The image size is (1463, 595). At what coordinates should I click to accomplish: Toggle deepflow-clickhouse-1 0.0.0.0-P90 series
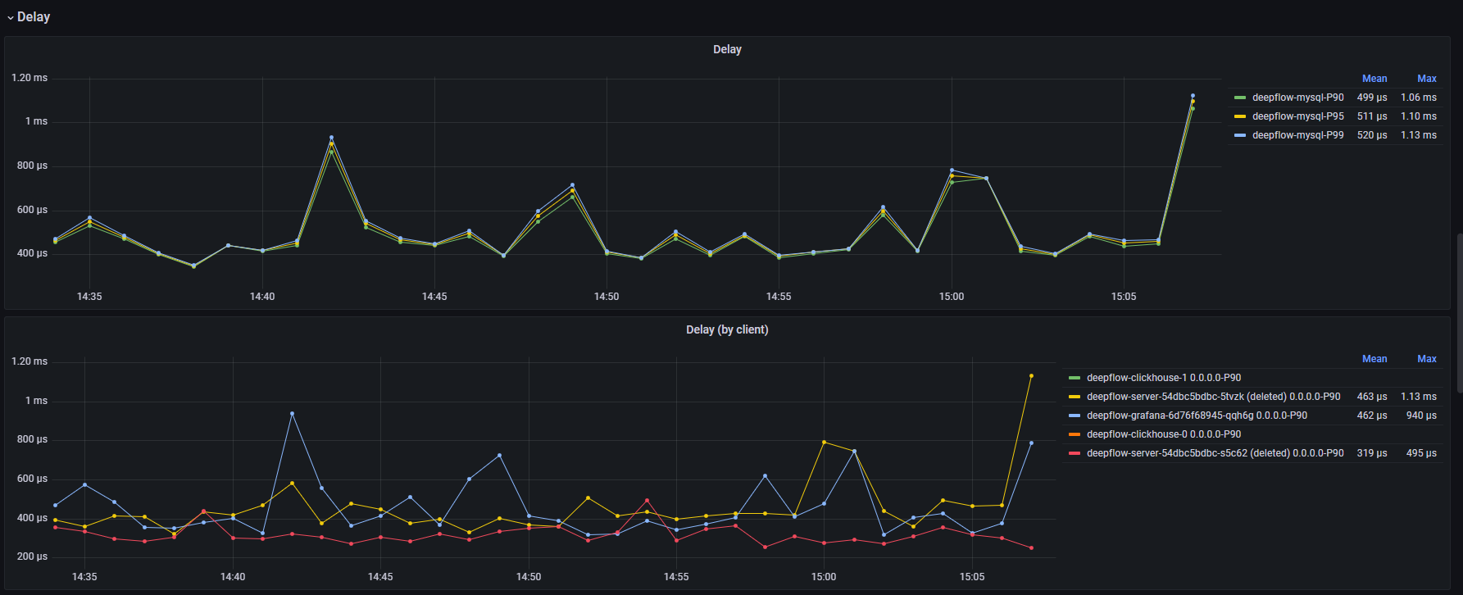tap(1164, 378)
